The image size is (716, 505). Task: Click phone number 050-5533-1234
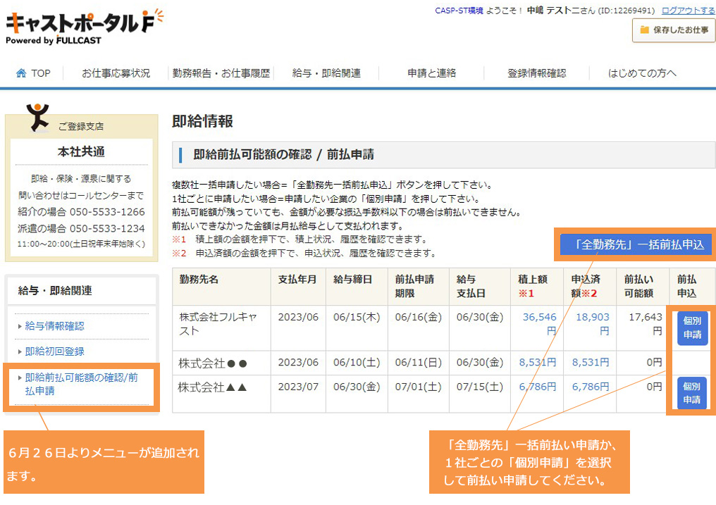click(107, 228)
